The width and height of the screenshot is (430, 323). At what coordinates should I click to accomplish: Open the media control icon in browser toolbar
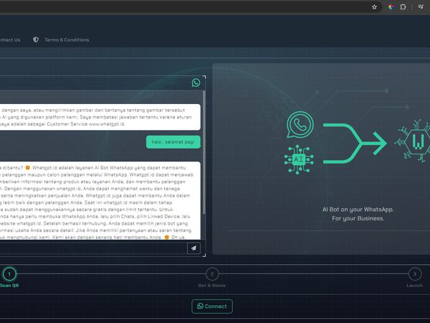(x=421, y=7)
